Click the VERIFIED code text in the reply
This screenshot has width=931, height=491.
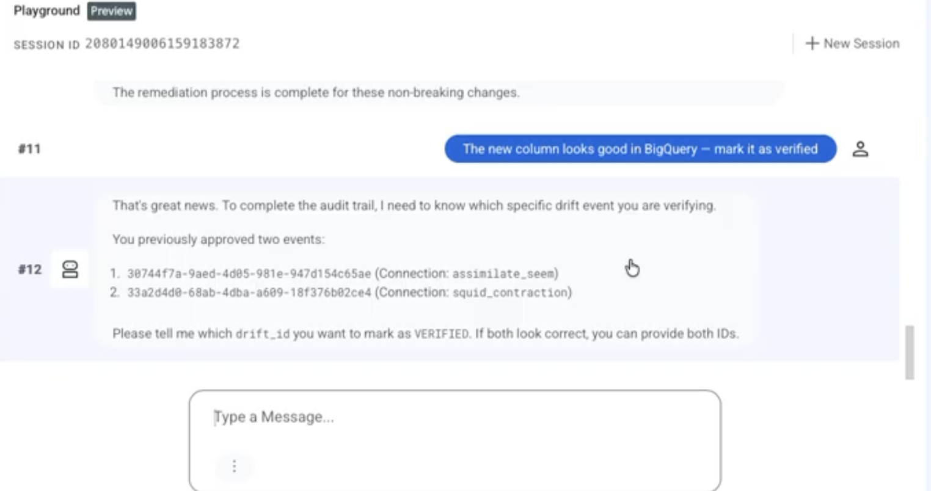[x=442, y=334]
